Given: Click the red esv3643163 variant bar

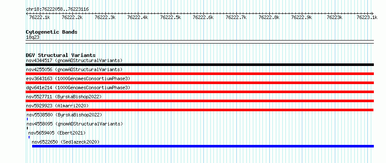Looking at the screenshot, I should [200, 83].
